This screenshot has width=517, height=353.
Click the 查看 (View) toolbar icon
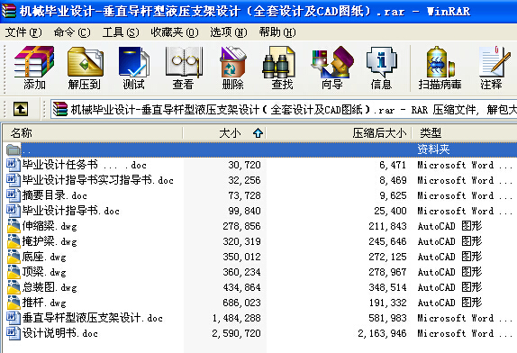point(184,61)
